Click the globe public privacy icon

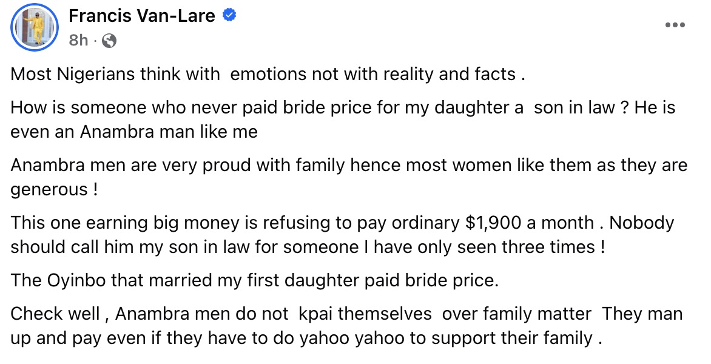pyautogui.click(x=109, y=41)
